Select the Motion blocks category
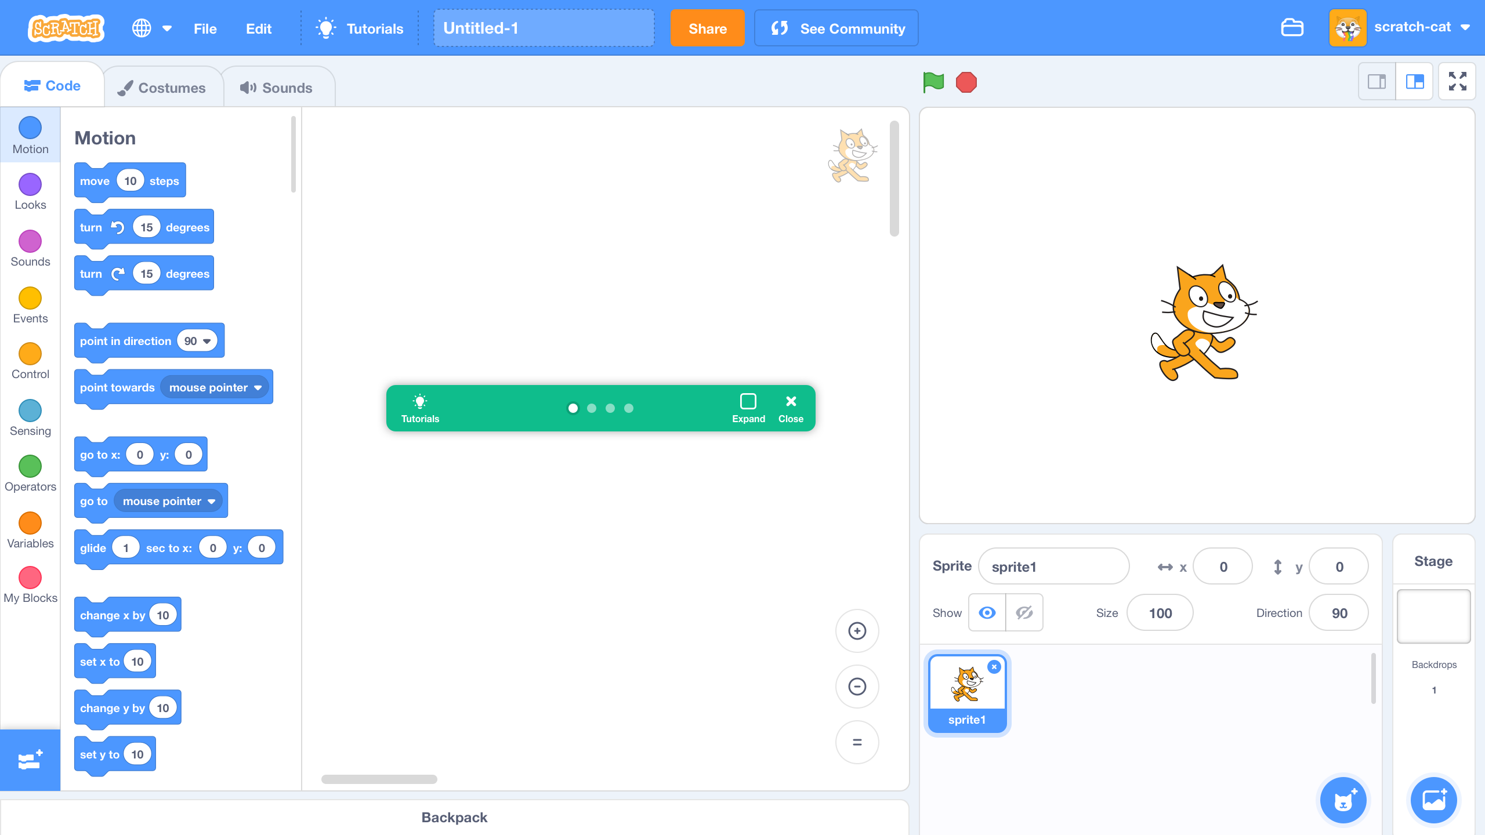The width and height of the screenshot is (1485, 835). pos(30,135)
